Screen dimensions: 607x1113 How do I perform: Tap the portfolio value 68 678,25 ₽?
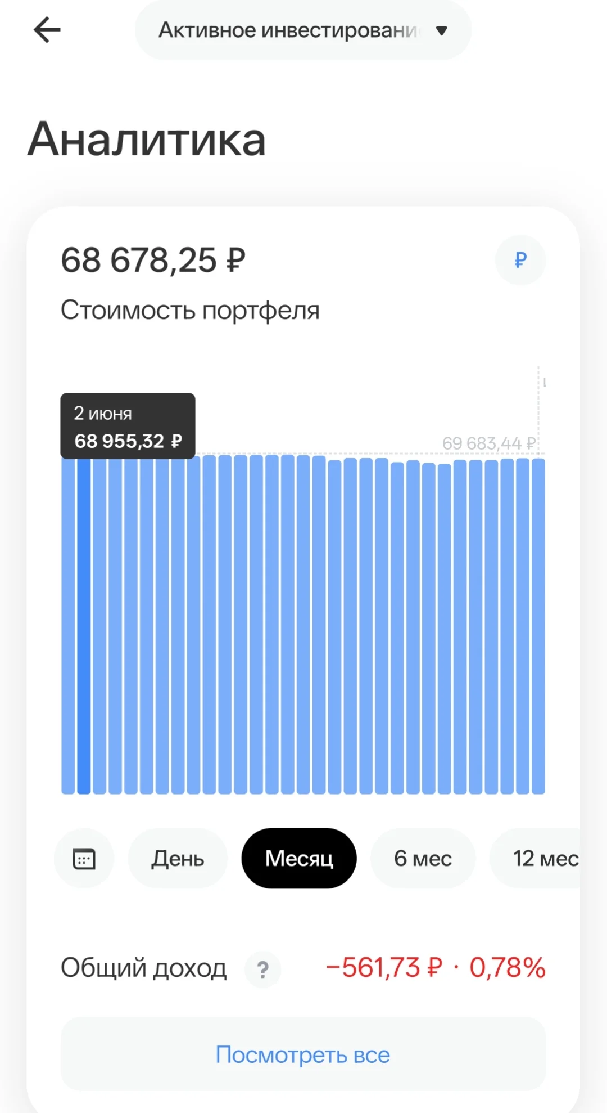153,261
